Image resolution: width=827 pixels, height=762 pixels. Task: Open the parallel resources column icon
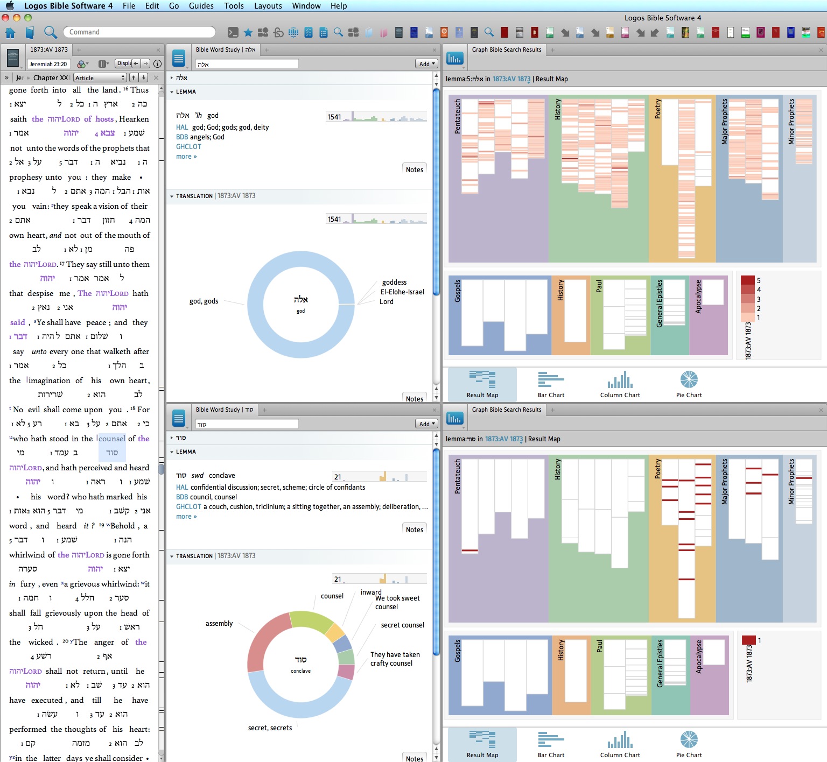[103, 64]
